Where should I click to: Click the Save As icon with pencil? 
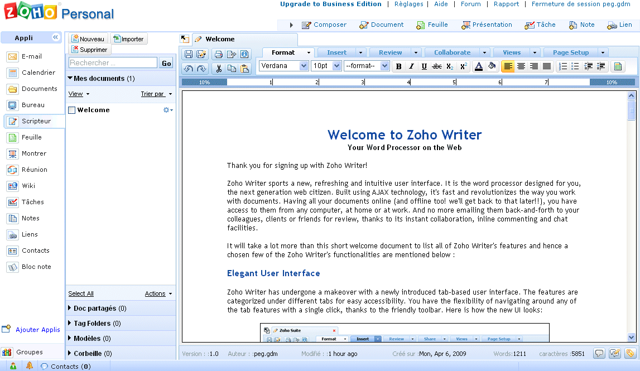[x=201, y=54]
